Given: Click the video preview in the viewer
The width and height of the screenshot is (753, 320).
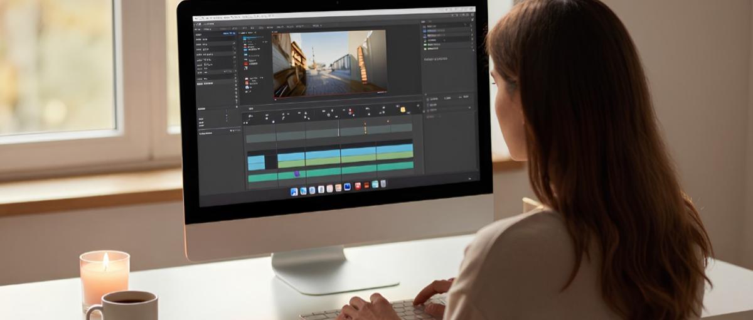Looking at the screenshot, I should click(x=330, y=63).
